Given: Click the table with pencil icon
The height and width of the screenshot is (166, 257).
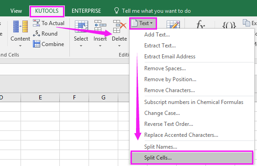Looking at the screenshot, I should pos(173,25).
